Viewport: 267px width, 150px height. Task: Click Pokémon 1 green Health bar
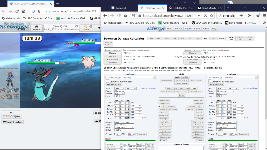(x=131, y=141)
